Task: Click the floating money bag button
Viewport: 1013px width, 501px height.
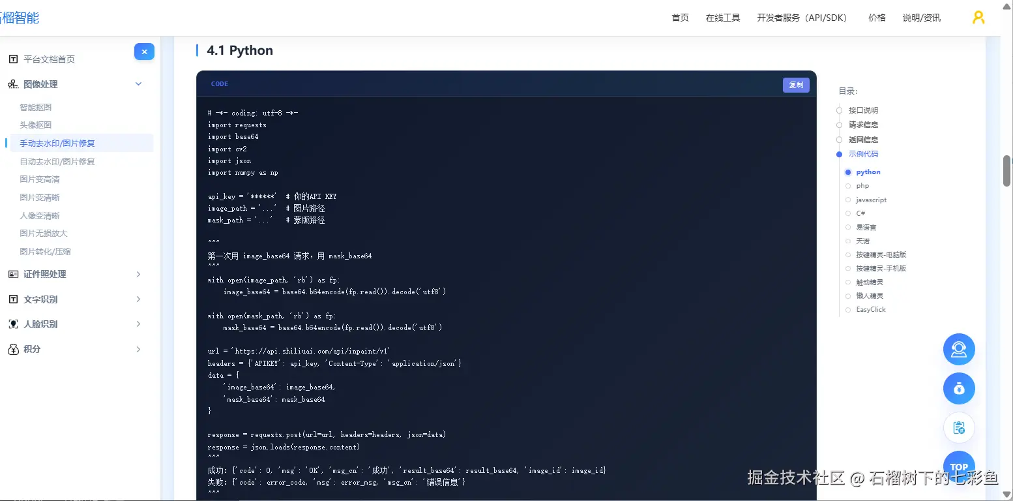Action: [x=959, y=389]
